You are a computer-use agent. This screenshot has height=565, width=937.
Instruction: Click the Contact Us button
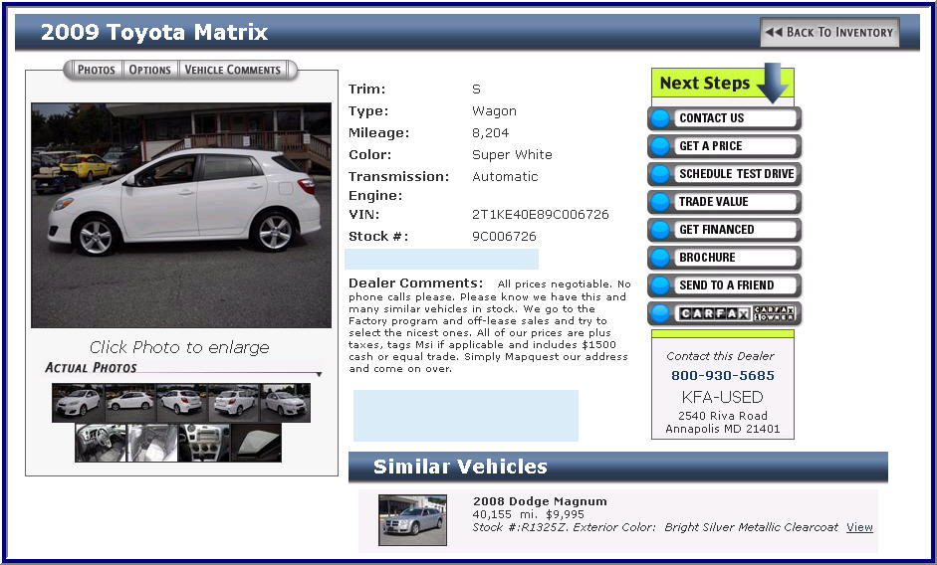(x=724, y=118)
